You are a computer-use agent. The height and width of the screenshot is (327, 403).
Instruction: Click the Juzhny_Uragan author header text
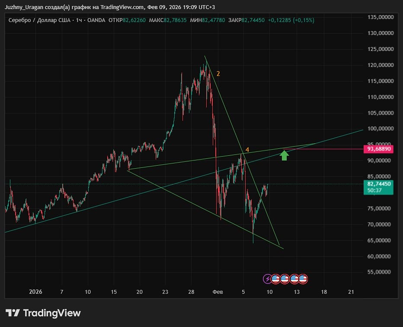pos(110,7)
